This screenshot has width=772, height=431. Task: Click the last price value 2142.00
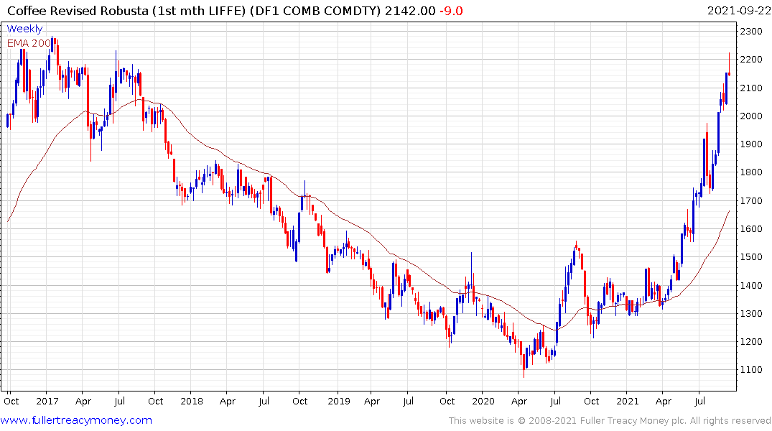[x=410, y=11]
